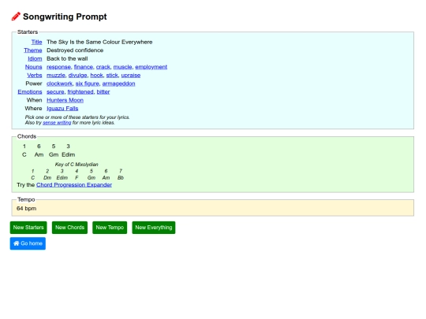This screenshot has height=319, width=426.
Task: Follow the 'sense writing' link
Action: tap(57, 123)
